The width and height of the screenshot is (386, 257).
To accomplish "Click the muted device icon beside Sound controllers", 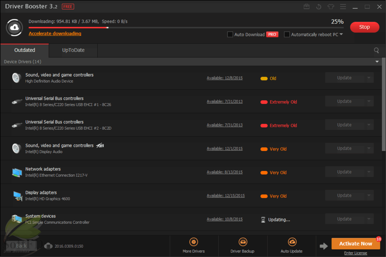I will coord(100,145).
